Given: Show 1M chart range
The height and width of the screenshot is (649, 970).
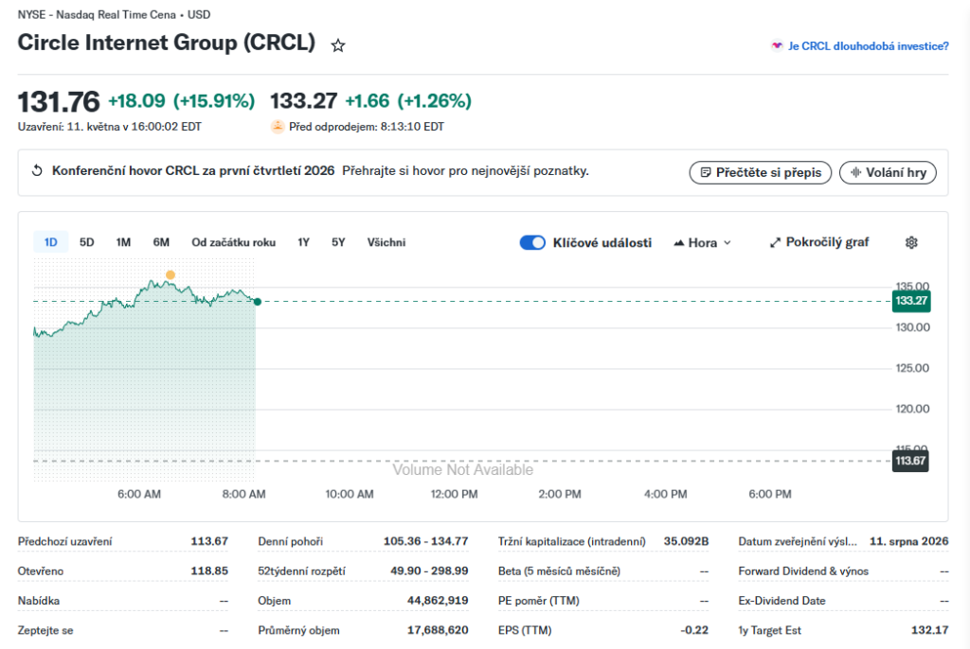Looking at the screenshot, I should point(123,242).
